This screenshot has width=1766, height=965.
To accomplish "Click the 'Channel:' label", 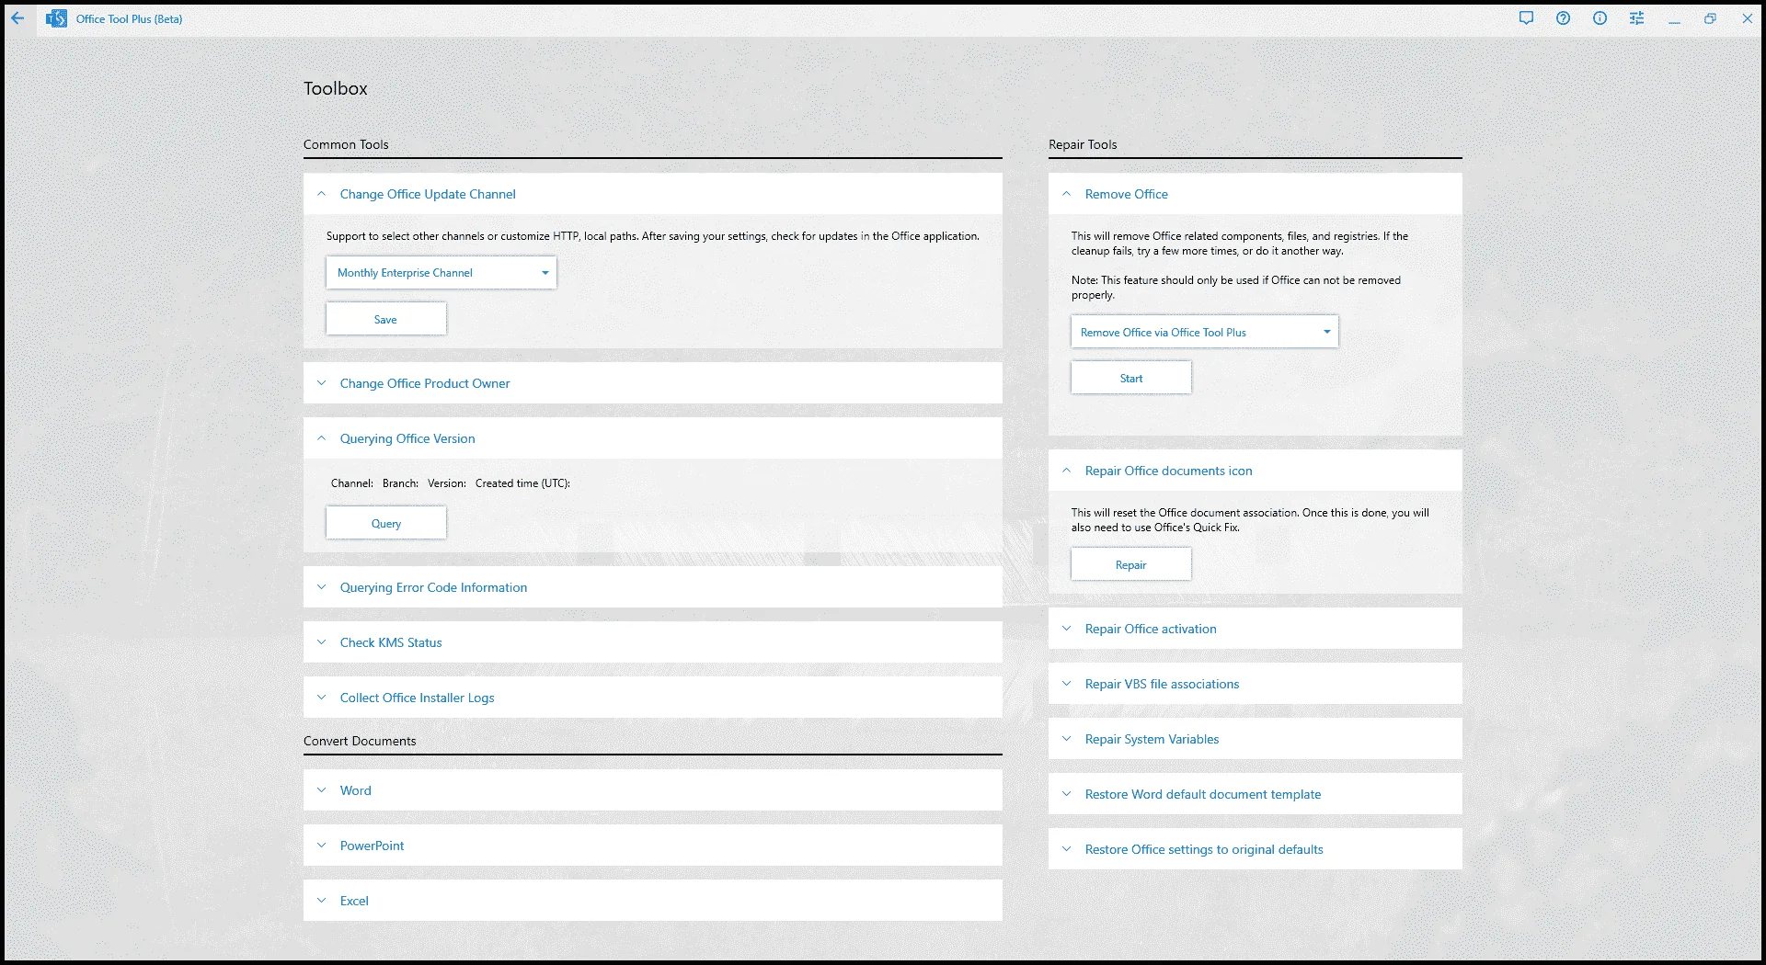I will click(352, 483).
